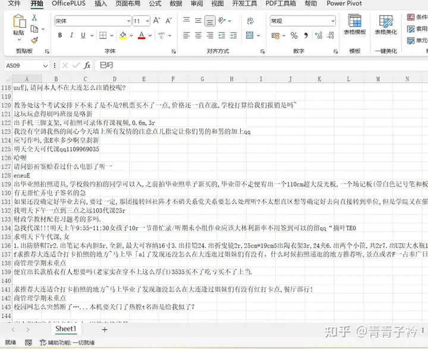428x349 pixels.
Task: Click the Select All corner triangle
Action: (7, 79)
